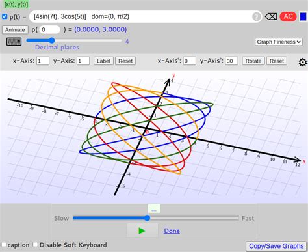Enable the caption checkbox

tap(4, 245)
